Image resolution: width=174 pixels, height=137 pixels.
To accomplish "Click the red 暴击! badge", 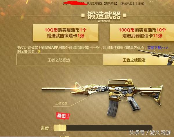I will (x=63, y=116).
